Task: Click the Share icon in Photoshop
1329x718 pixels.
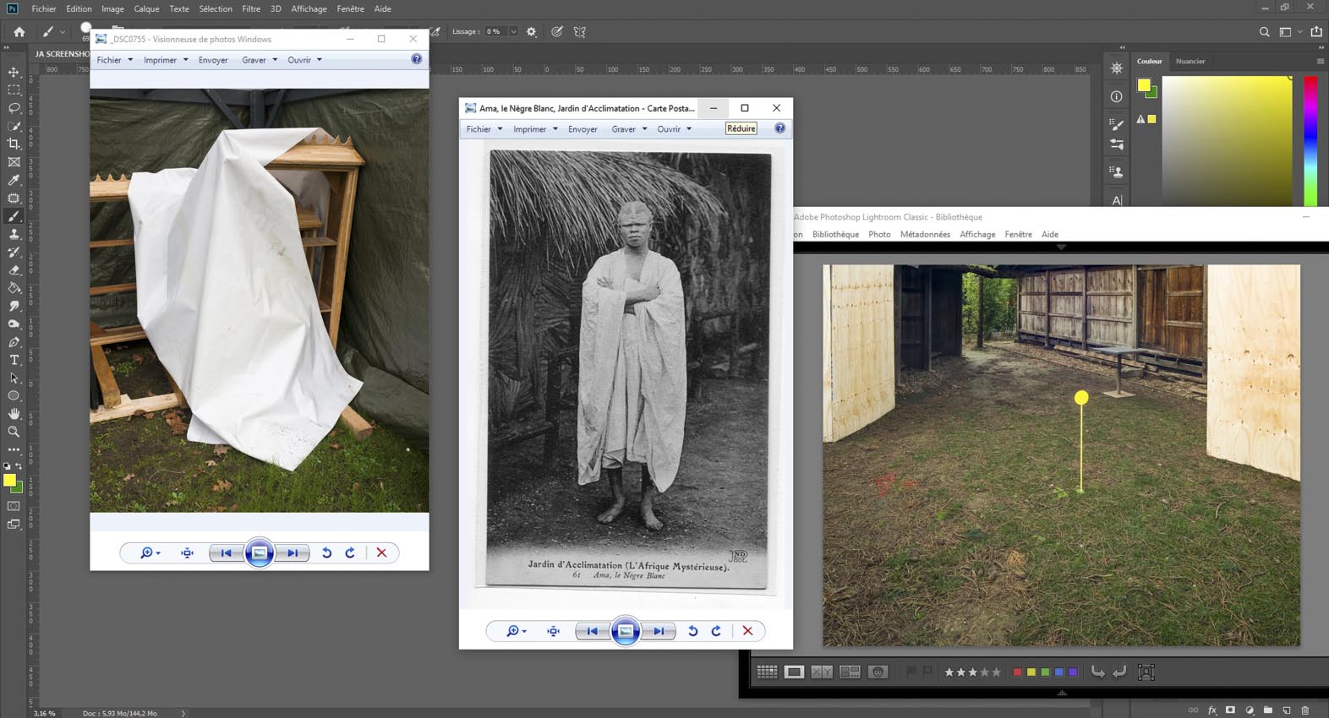Action: tap(1316, 32)
